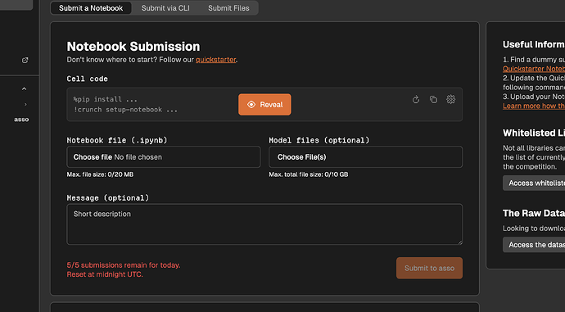Switch to Submit a Notebook tab
This screenshot has width=565, height=312.
click(91, 8)
